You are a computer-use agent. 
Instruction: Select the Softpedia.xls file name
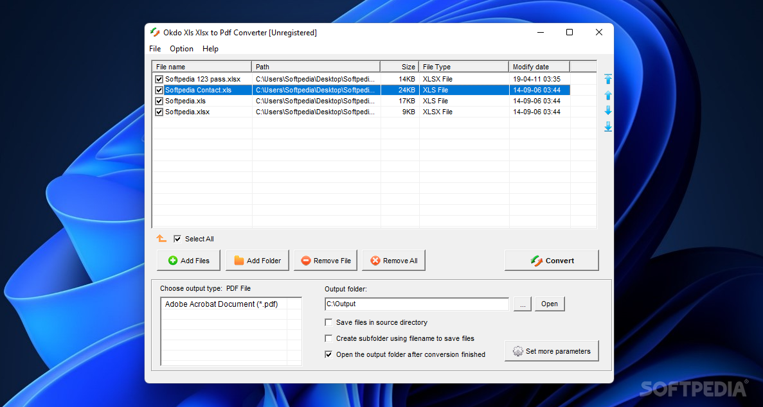pyautogui.click(x=185, y=101)
